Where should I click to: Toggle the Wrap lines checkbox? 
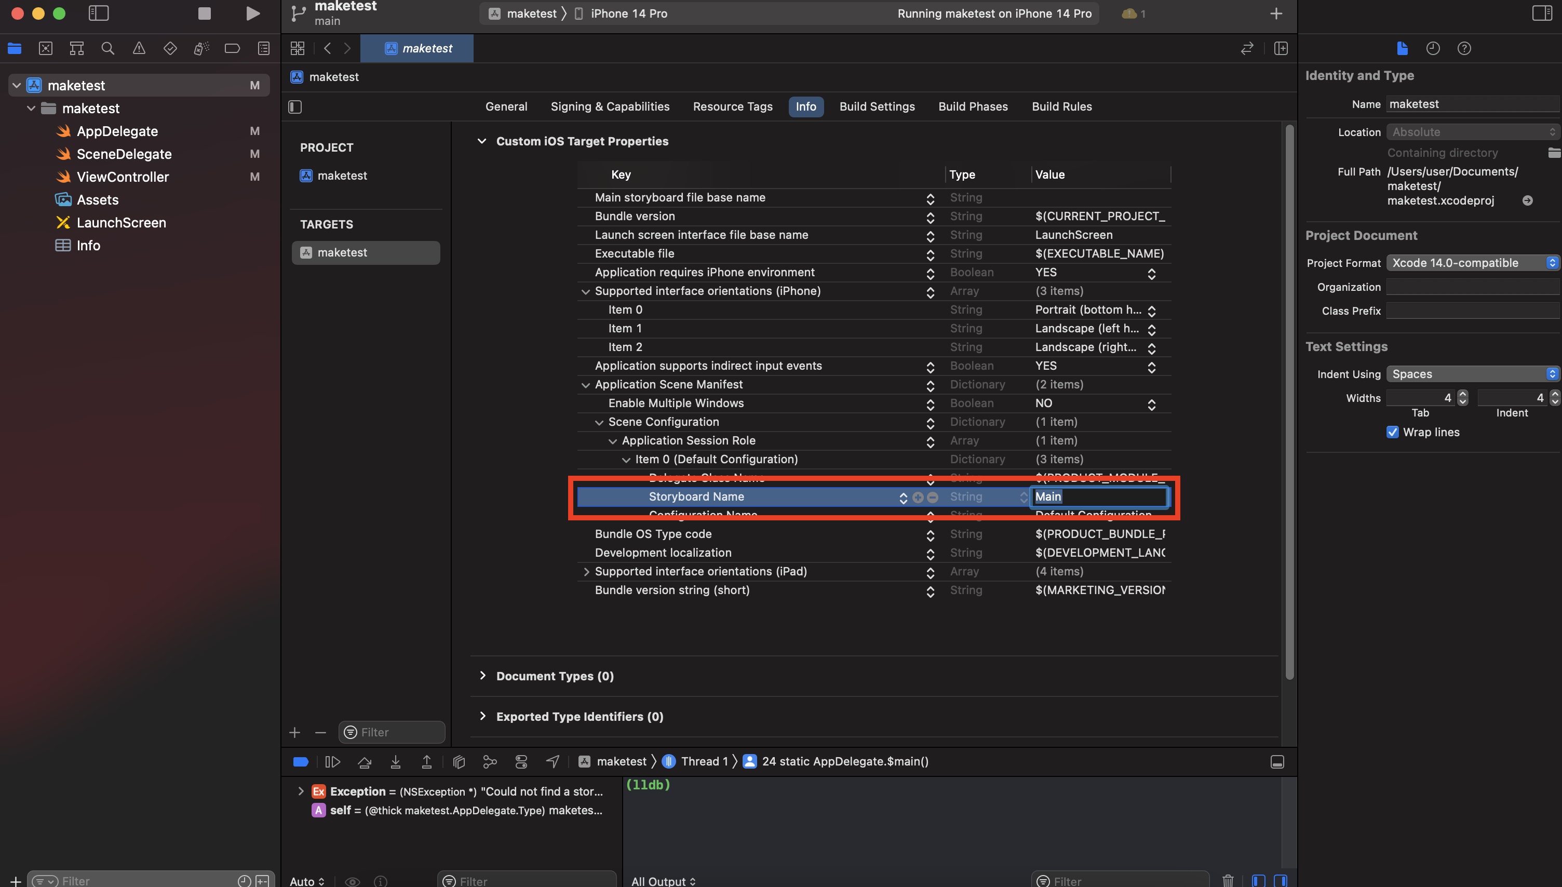click(x=1392, y=432)
